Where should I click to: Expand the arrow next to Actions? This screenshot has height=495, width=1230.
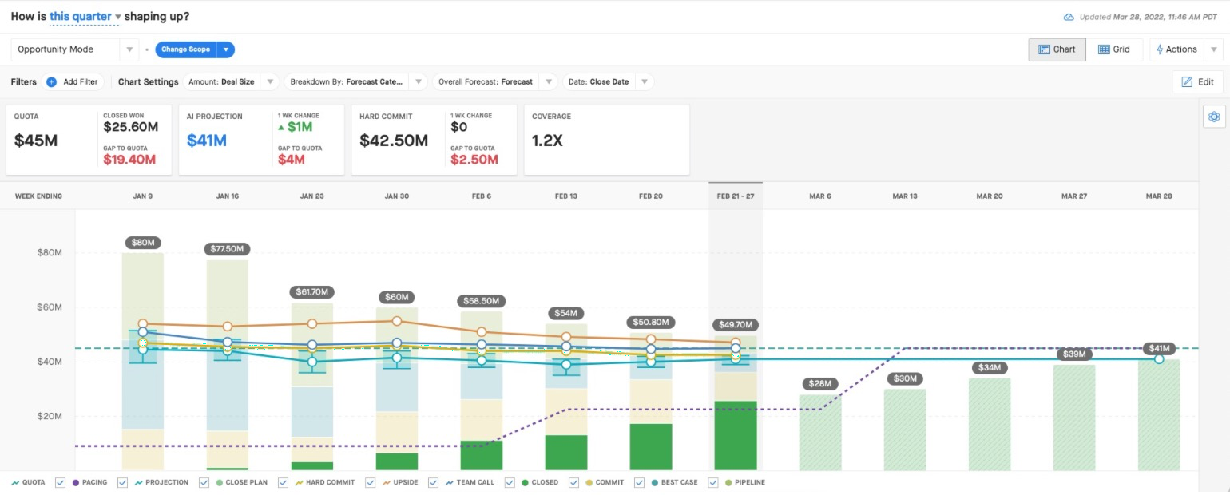pos(1213,49)
